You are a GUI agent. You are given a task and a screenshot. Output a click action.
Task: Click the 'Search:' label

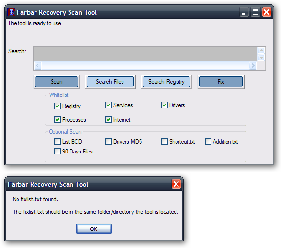tap(17, 51)
